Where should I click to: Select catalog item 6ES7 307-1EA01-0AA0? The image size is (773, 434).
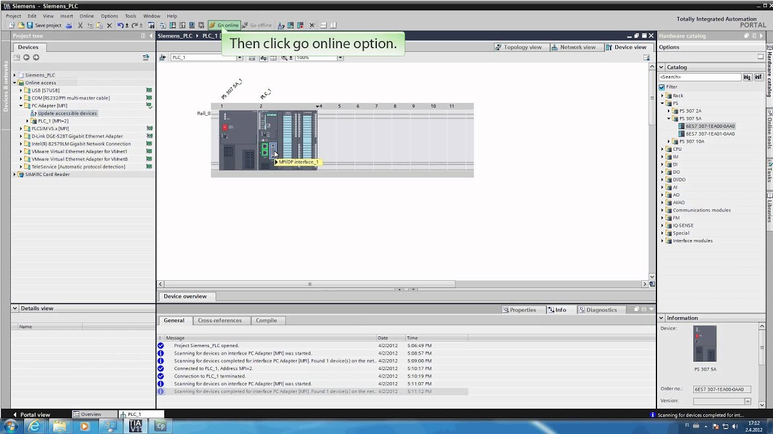pyautogui.click(x=710, y=134)
